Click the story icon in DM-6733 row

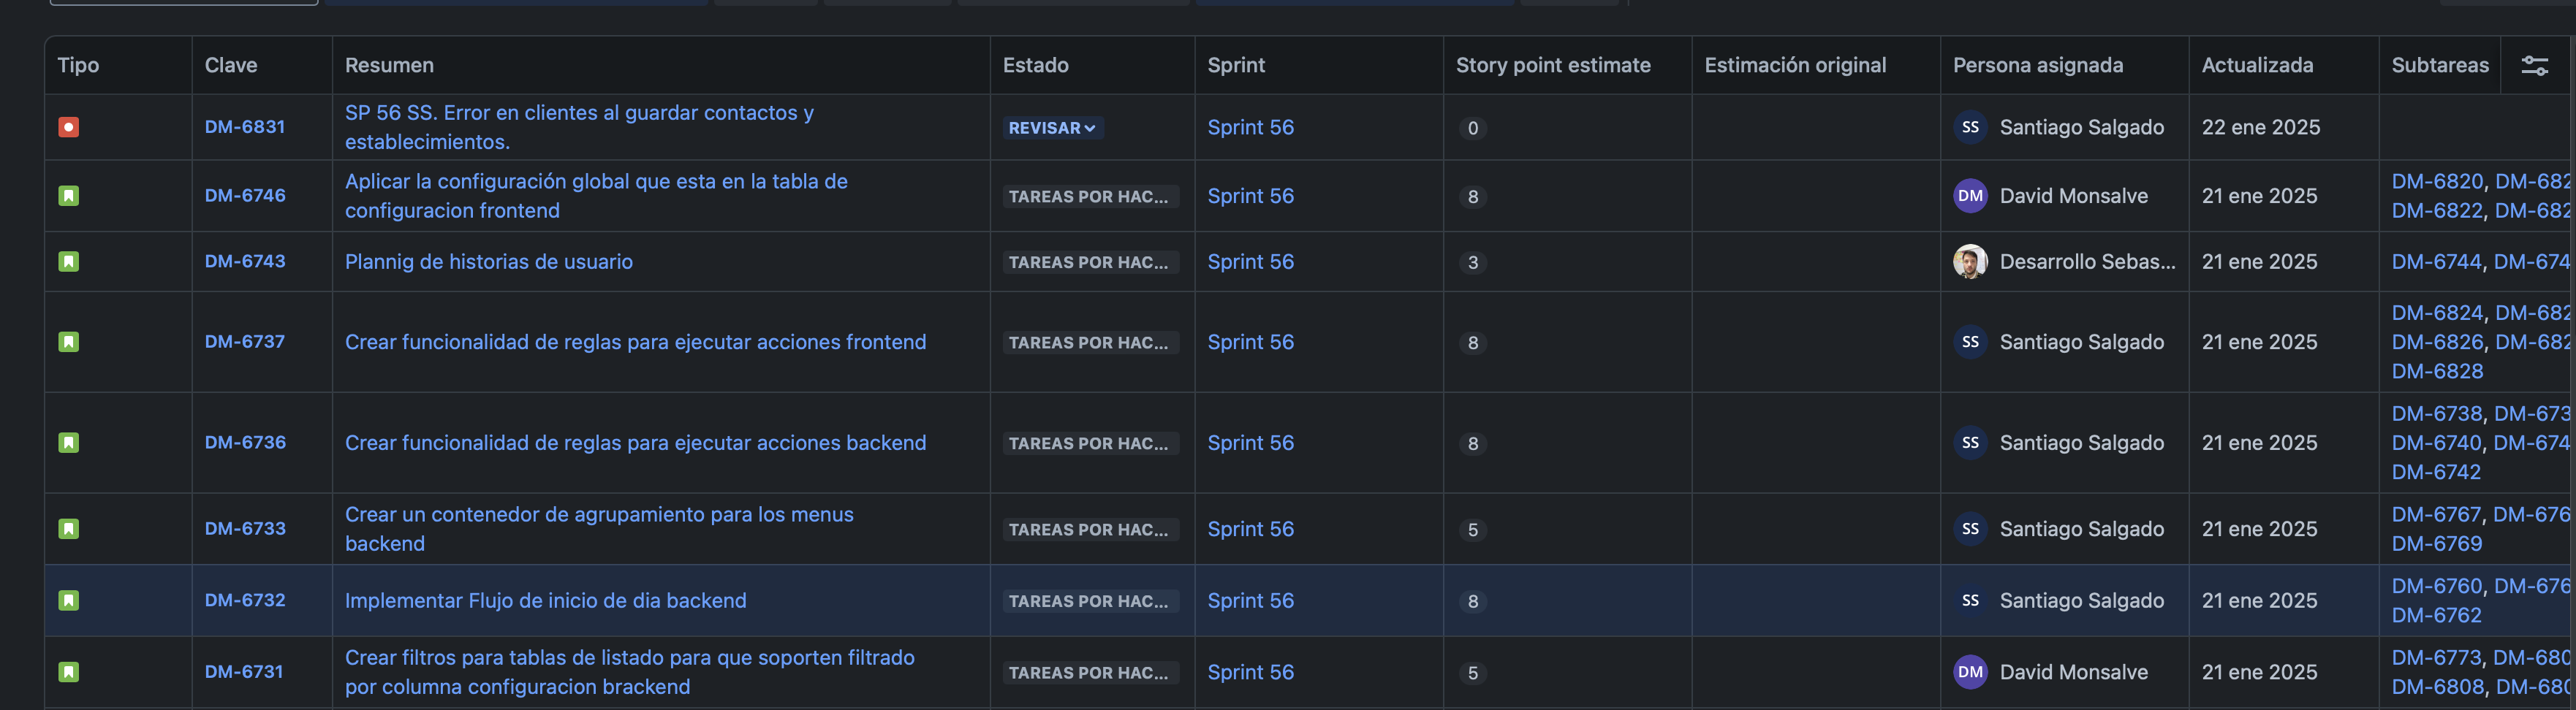(68, 528)
